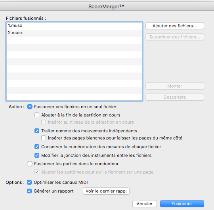The width and height of the screenshot is (214, 210).
Task: Check Ajouter à la fin de la partition
Action: (37, 115)
